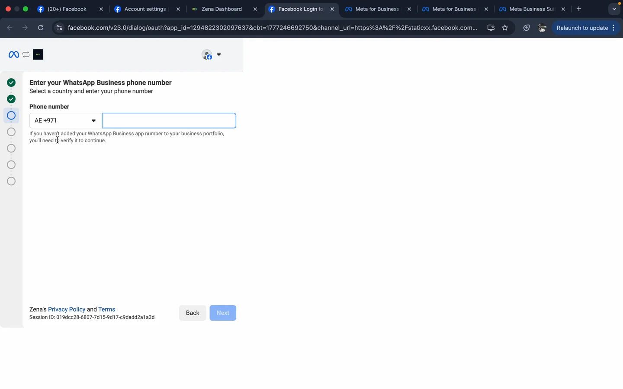Expand the account switcher caret
Viewport: 623px width, 389px height.
[219, 54]
